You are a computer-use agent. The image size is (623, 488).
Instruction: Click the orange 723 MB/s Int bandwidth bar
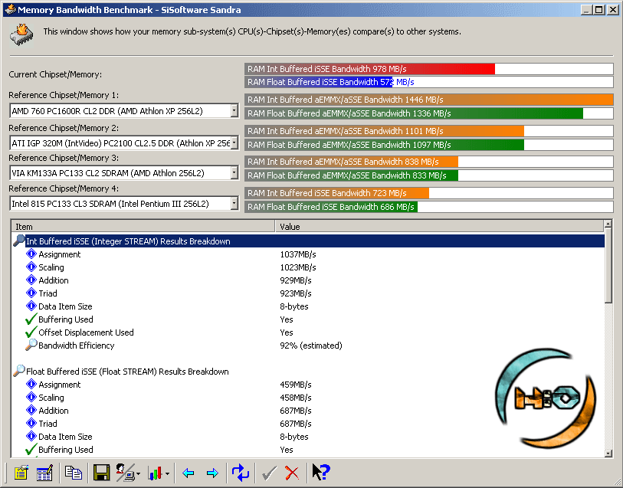click(x=336, y=193)
